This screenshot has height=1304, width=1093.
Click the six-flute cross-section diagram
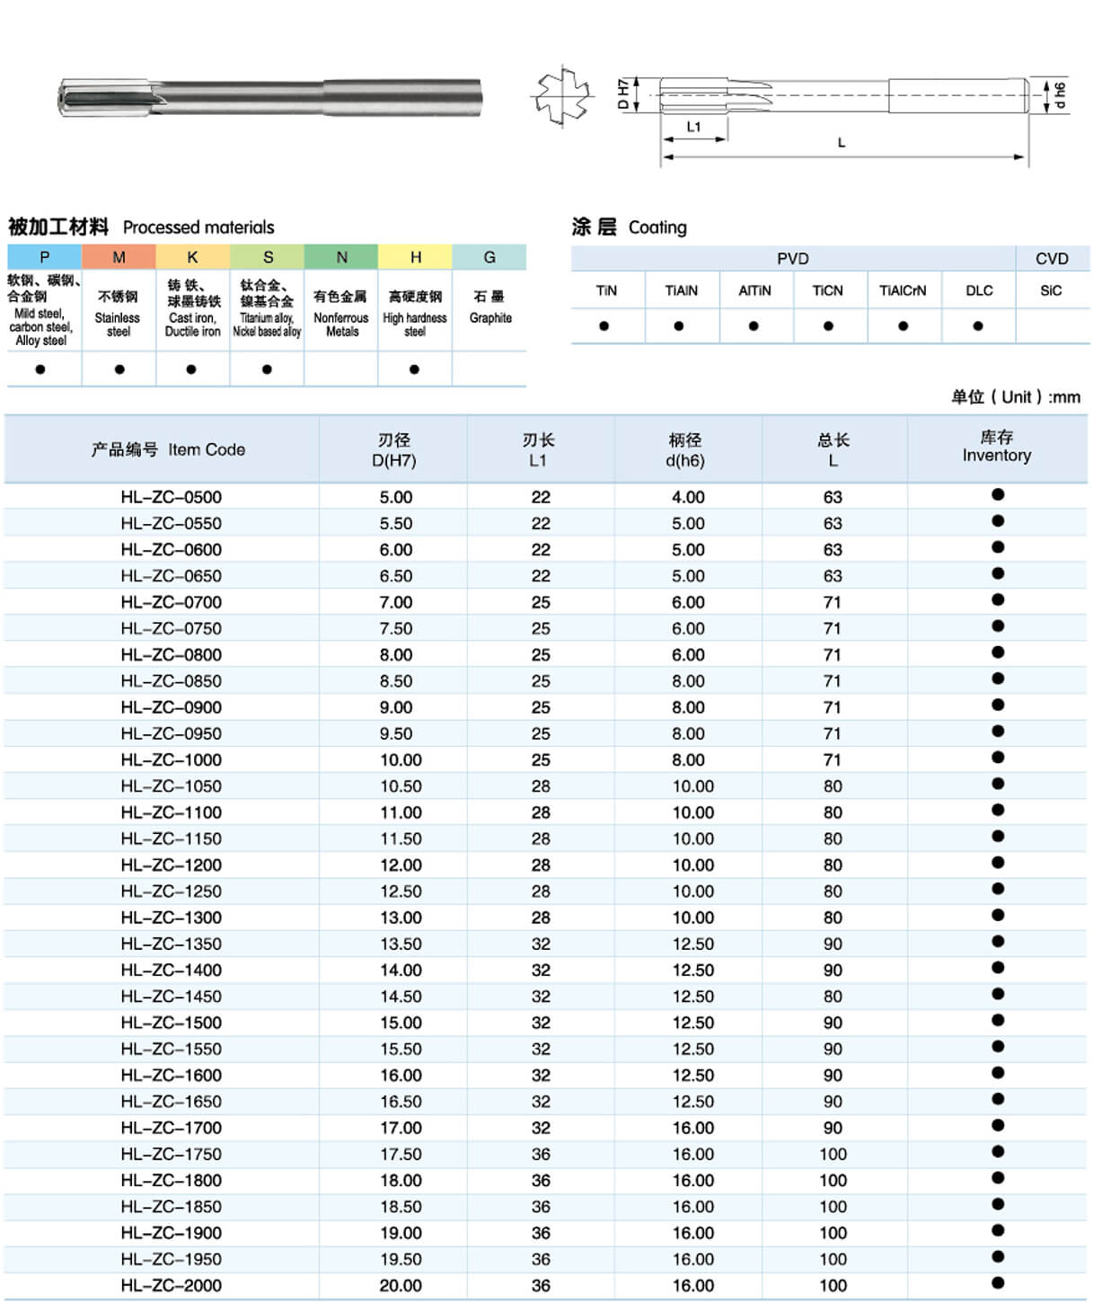[x=563, y=95]
